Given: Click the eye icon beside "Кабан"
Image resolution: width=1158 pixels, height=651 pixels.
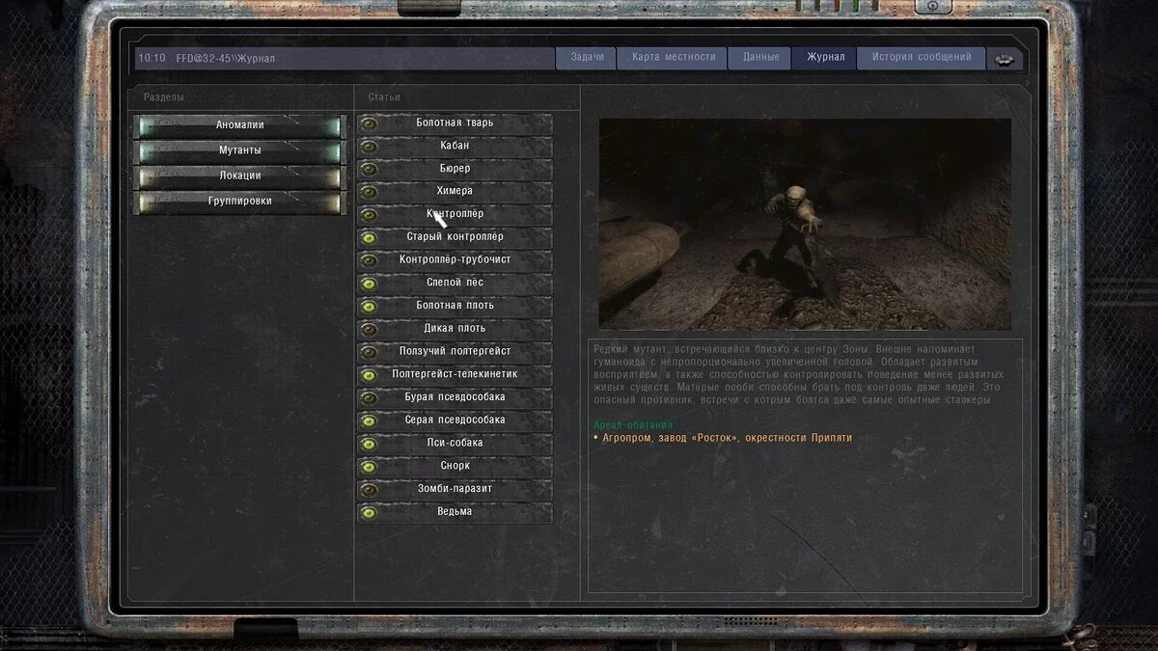Looking at the screenshot, I should (x=370, y=145).
